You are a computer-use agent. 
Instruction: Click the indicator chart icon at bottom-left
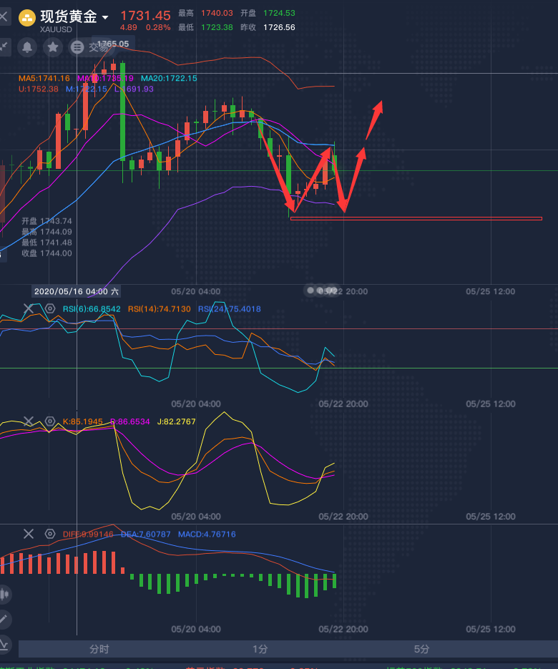pyautogui.click(x=5, y=644)
